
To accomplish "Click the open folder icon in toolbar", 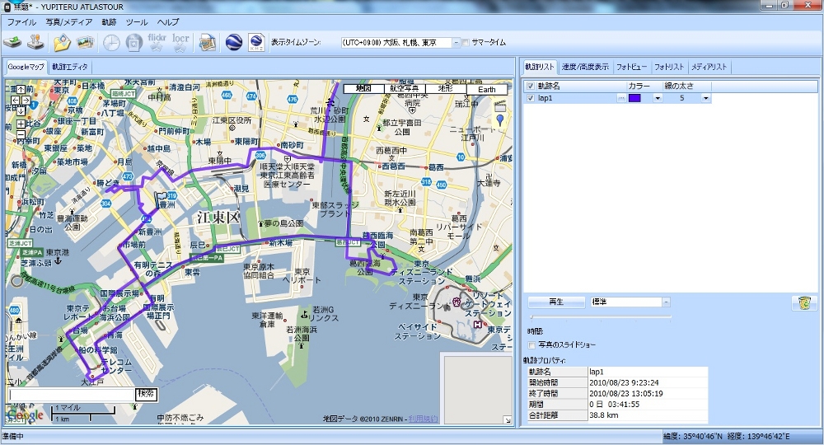I will 61,42.
